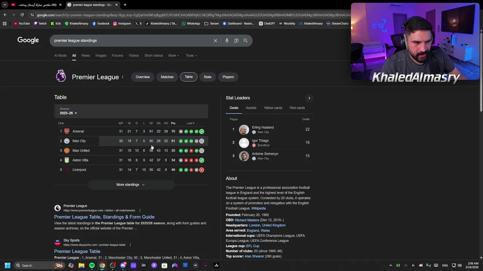The width and height of the screenshot is (483, 271).
Task: Open Google Lens image search icon
Action: [236, 41]
